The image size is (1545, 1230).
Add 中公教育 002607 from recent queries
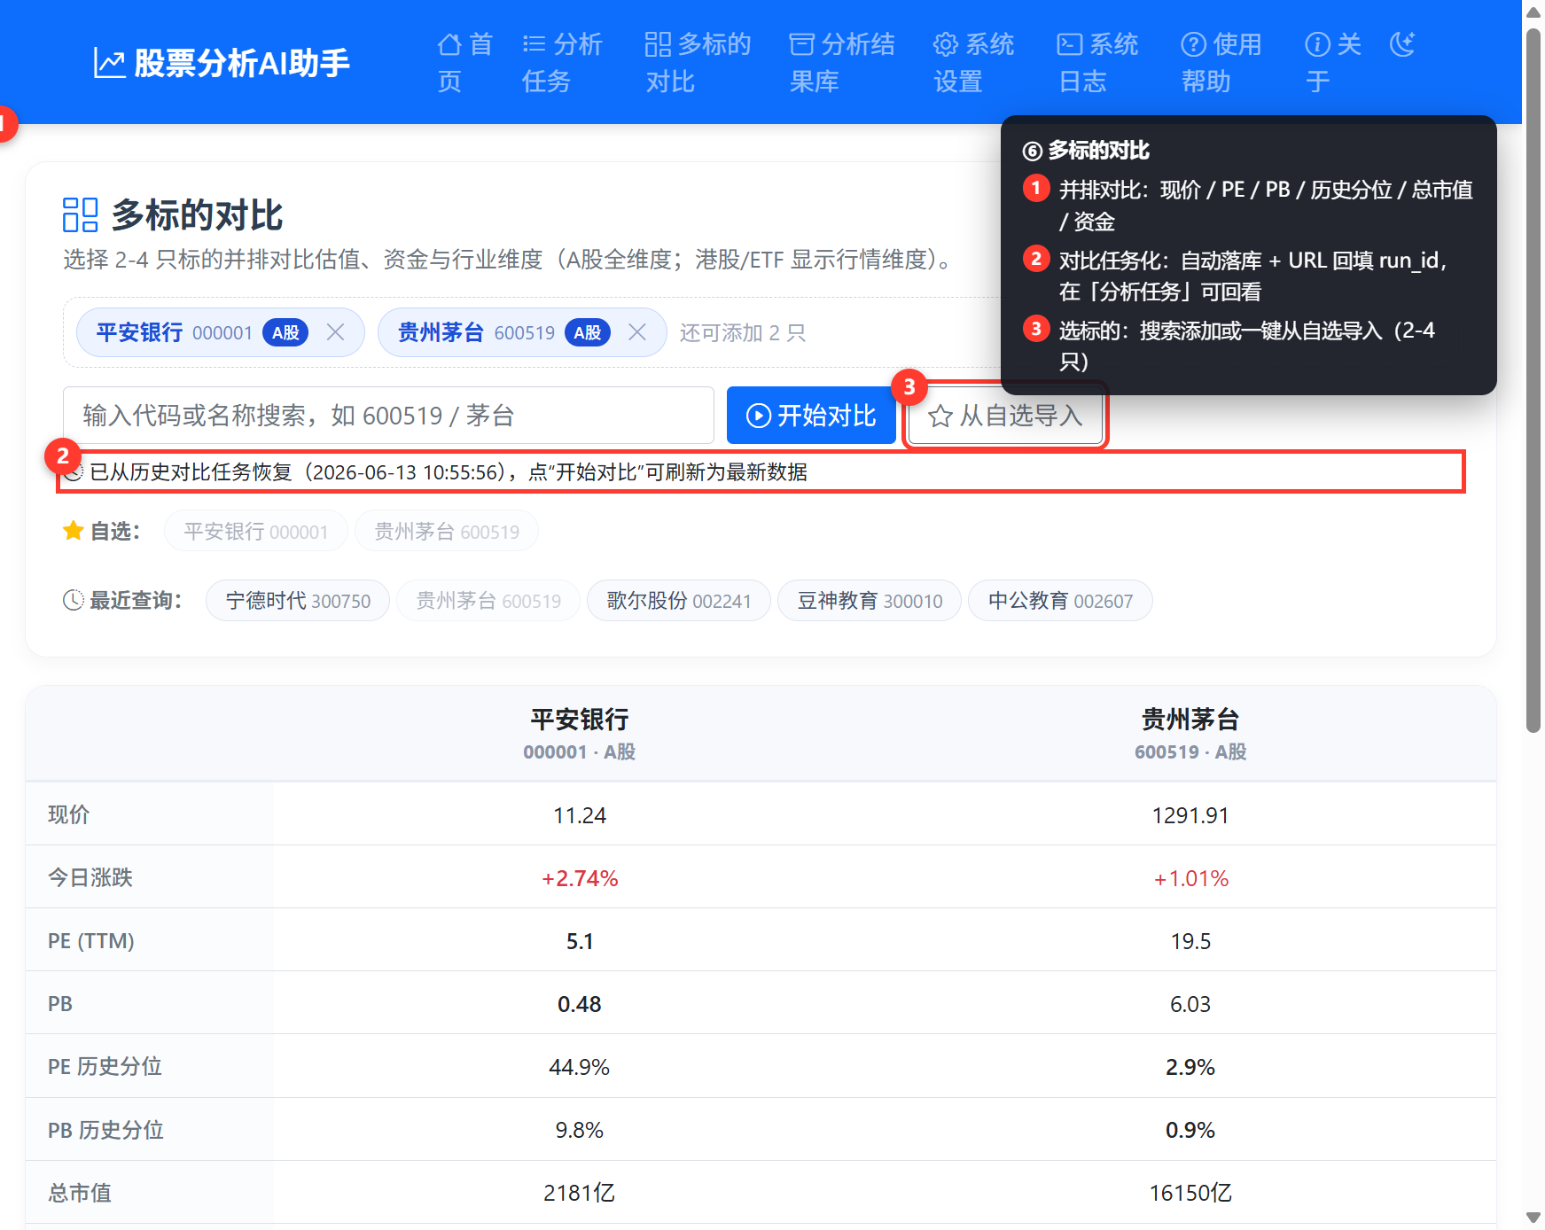click(x=1060, y=600)
